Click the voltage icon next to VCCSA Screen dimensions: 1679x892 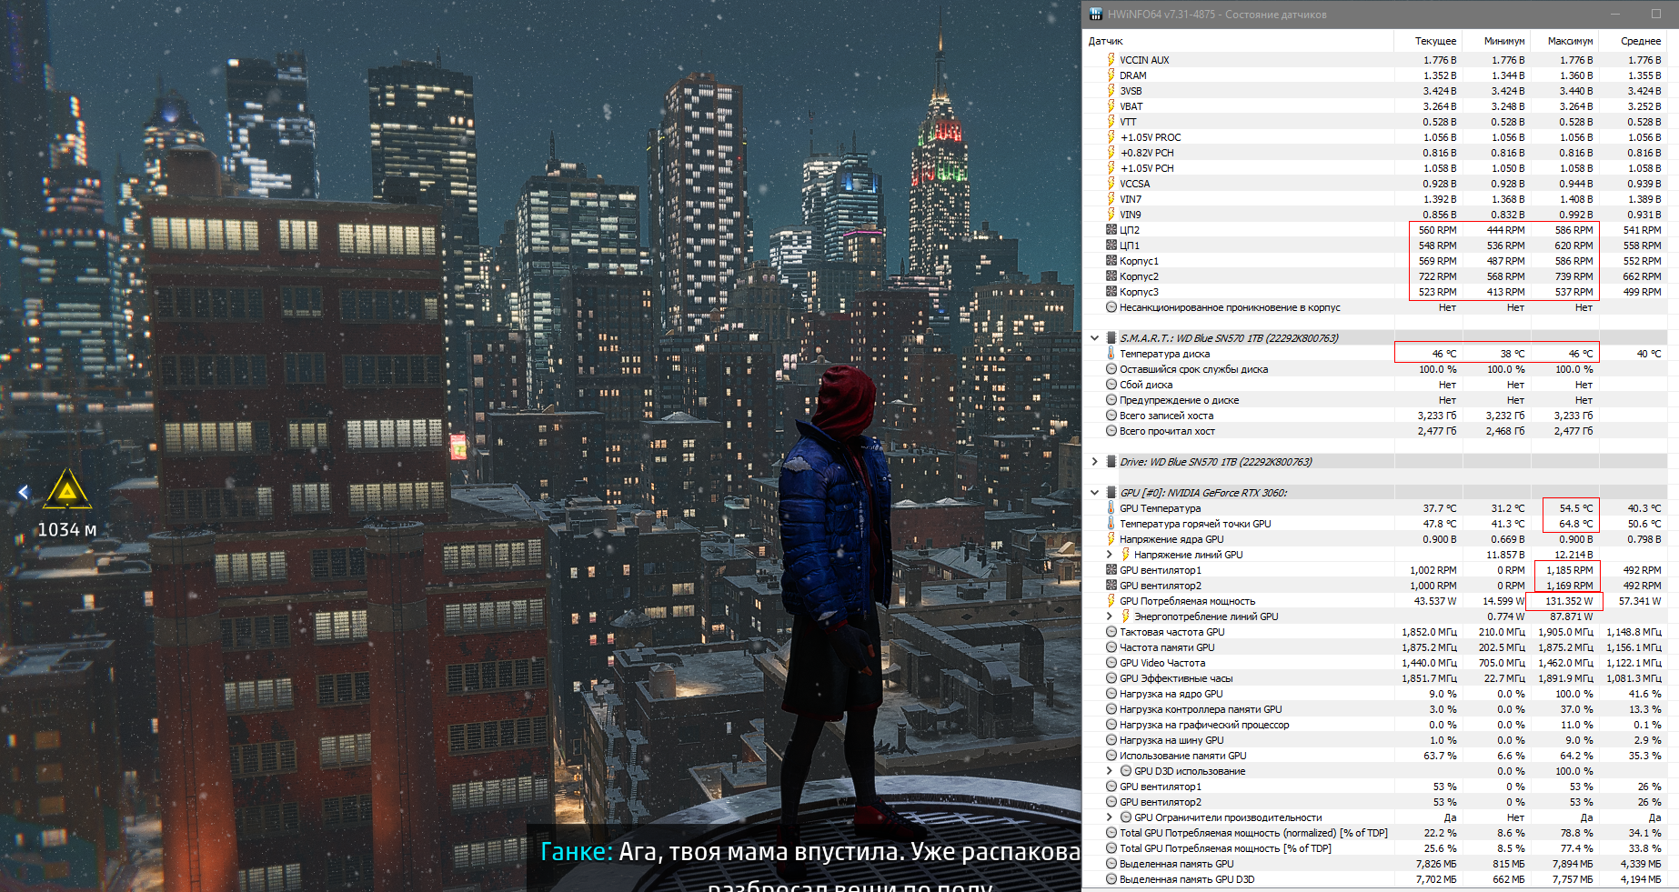pos(1111,184)
